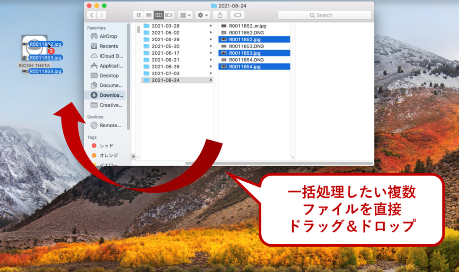Expand arrow of folder 2021-08-24
The width and height of the screenshot is (459, 272).
[x=211, y=80]
